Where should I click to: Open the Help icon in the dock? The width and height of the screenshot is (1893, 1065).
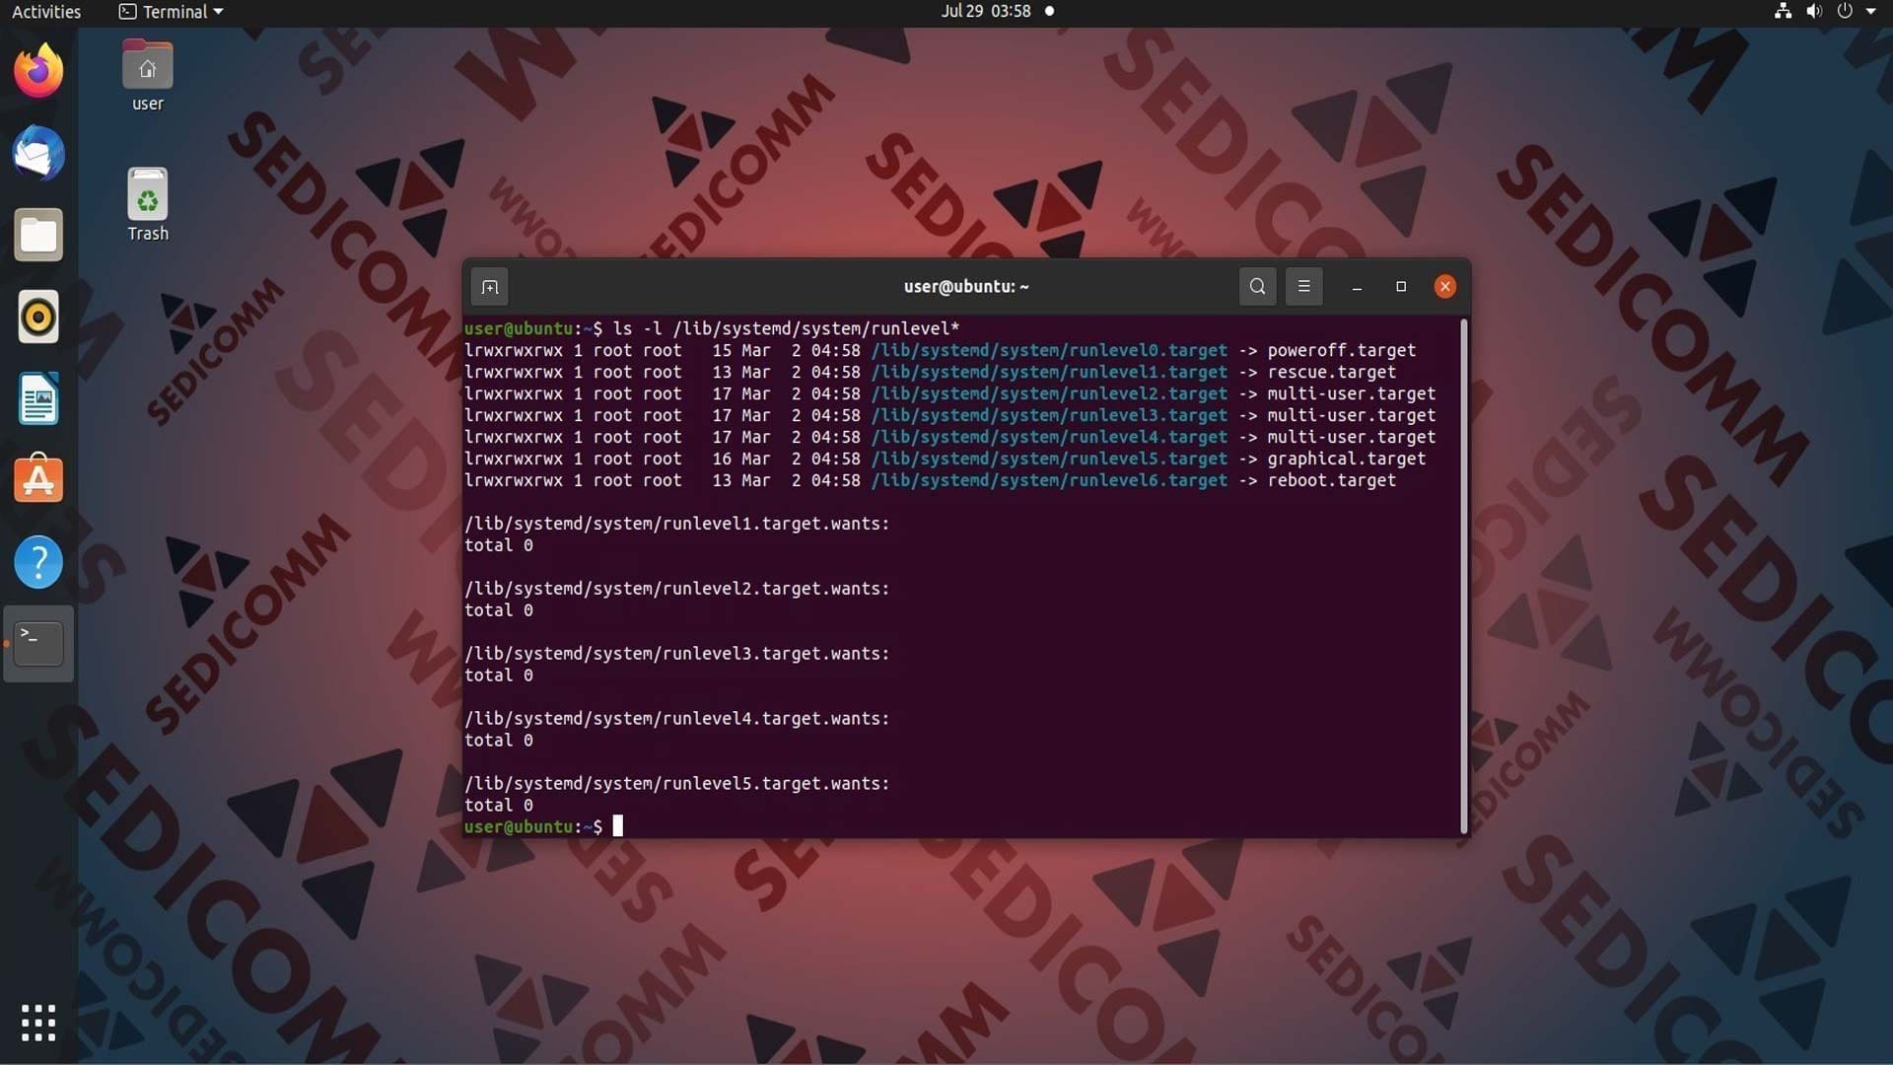(38, 562)
